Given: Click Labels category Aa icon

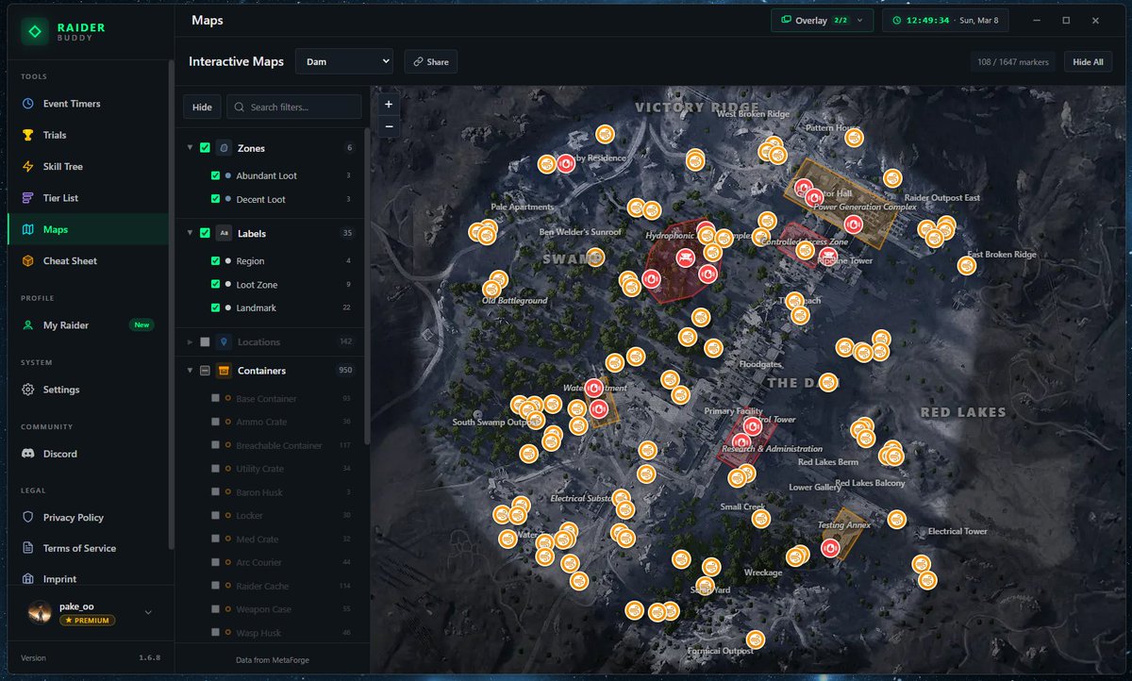Looking at the screenshot, I should [x=224, y=233].
